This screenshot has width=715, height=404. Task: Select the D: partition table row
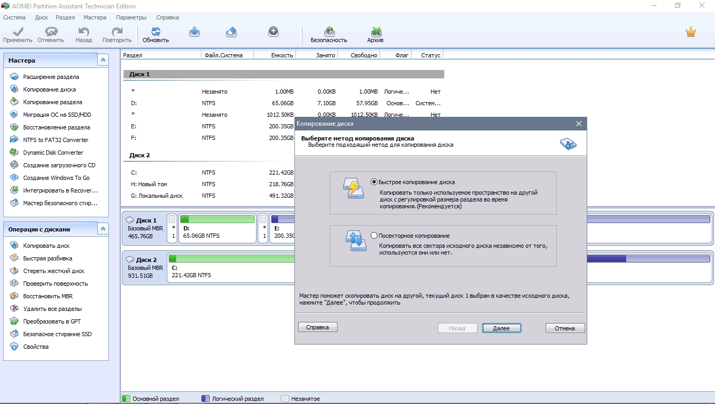click(x=284, y=103)
